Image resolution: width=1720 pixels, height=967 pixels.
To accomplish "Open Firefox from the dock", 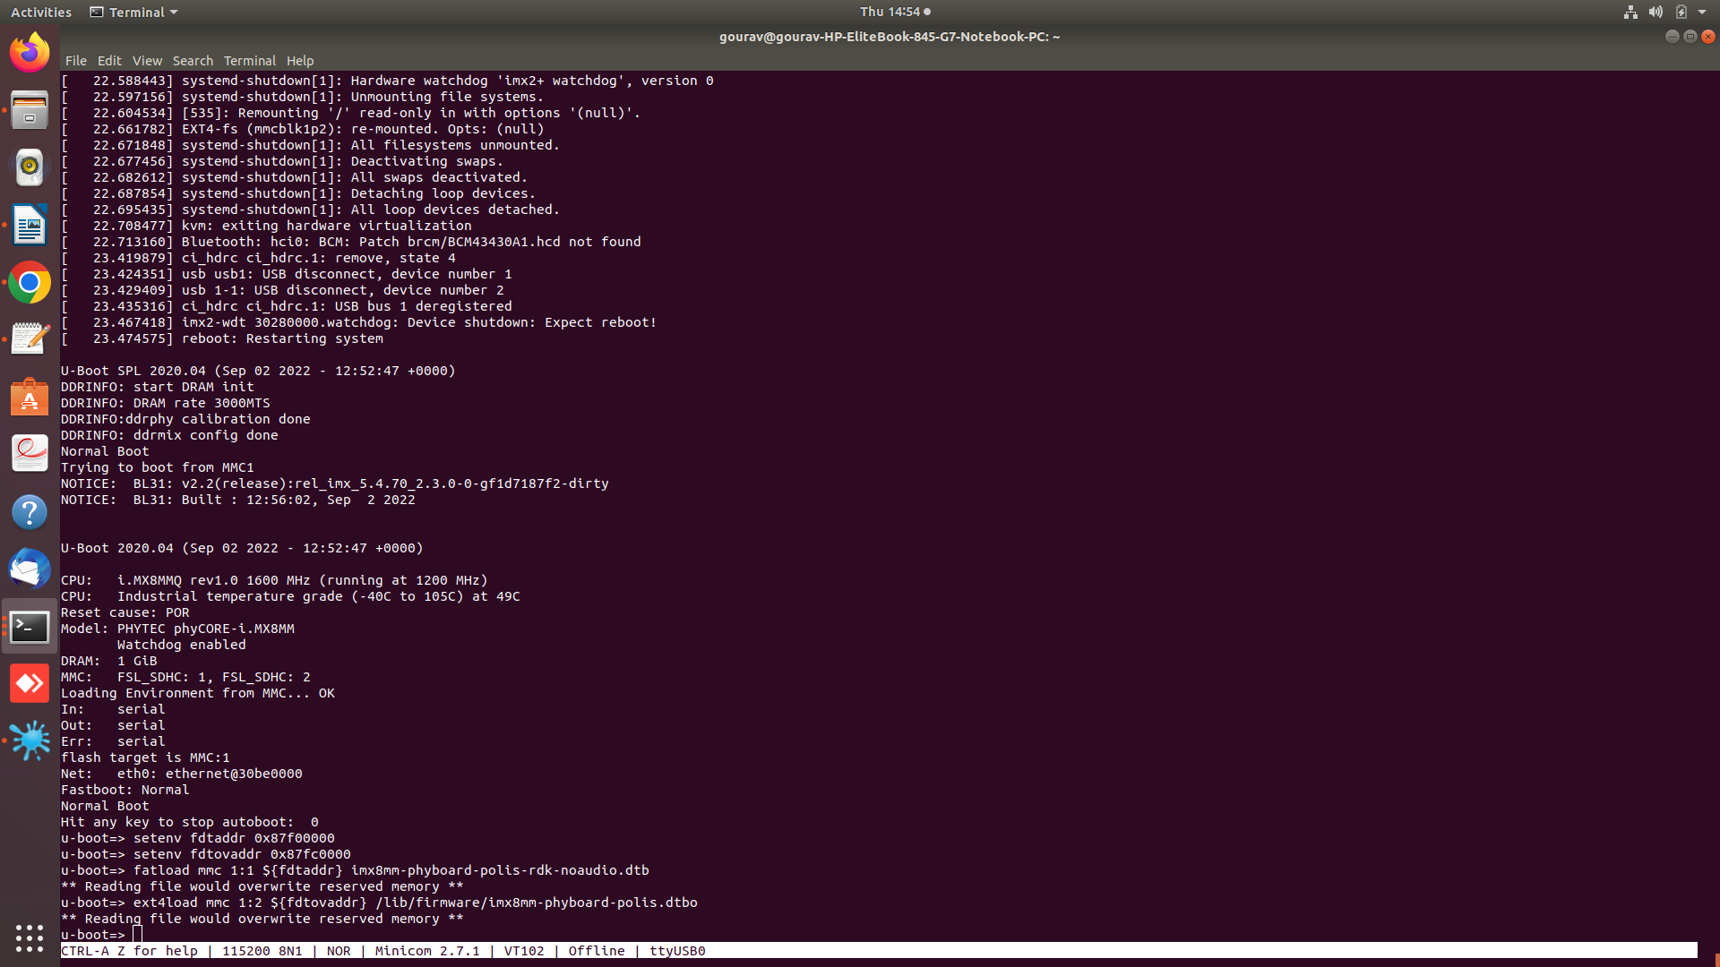I will pyautogui.click(x=30, y=52).
